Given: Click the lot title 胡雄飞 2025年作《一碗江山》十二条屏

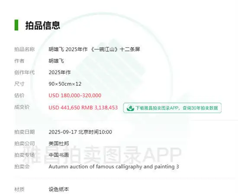Looking at the screenshot, I should tap(94, 49).
